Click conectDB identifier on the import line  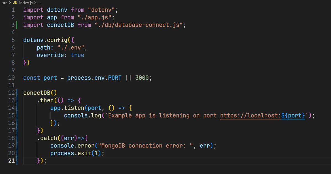pyautogui.click(x=60, y=25)
